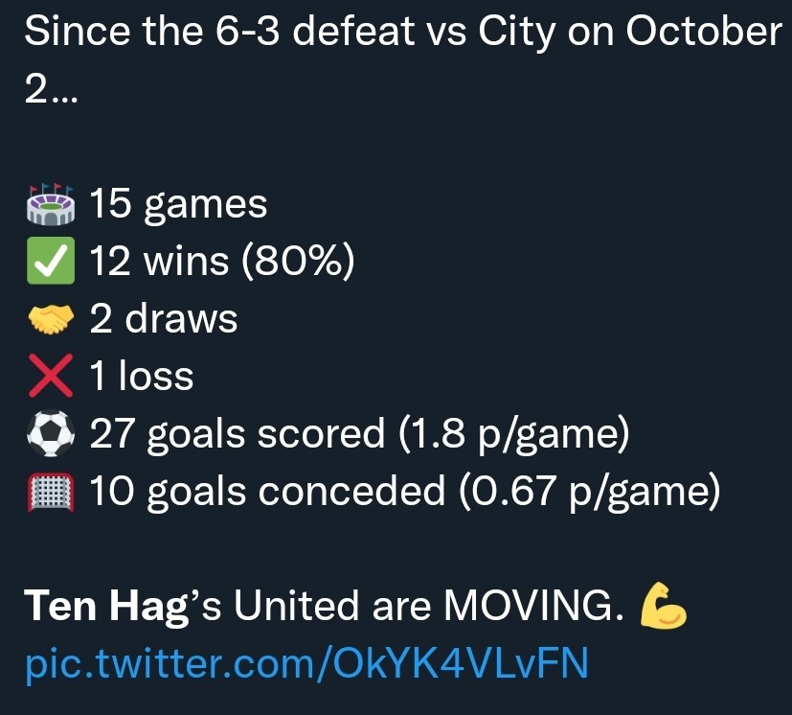Click the flexed biceps emoji
The image size is (792, 715).
pyautogui.click(x=662, y=607)
